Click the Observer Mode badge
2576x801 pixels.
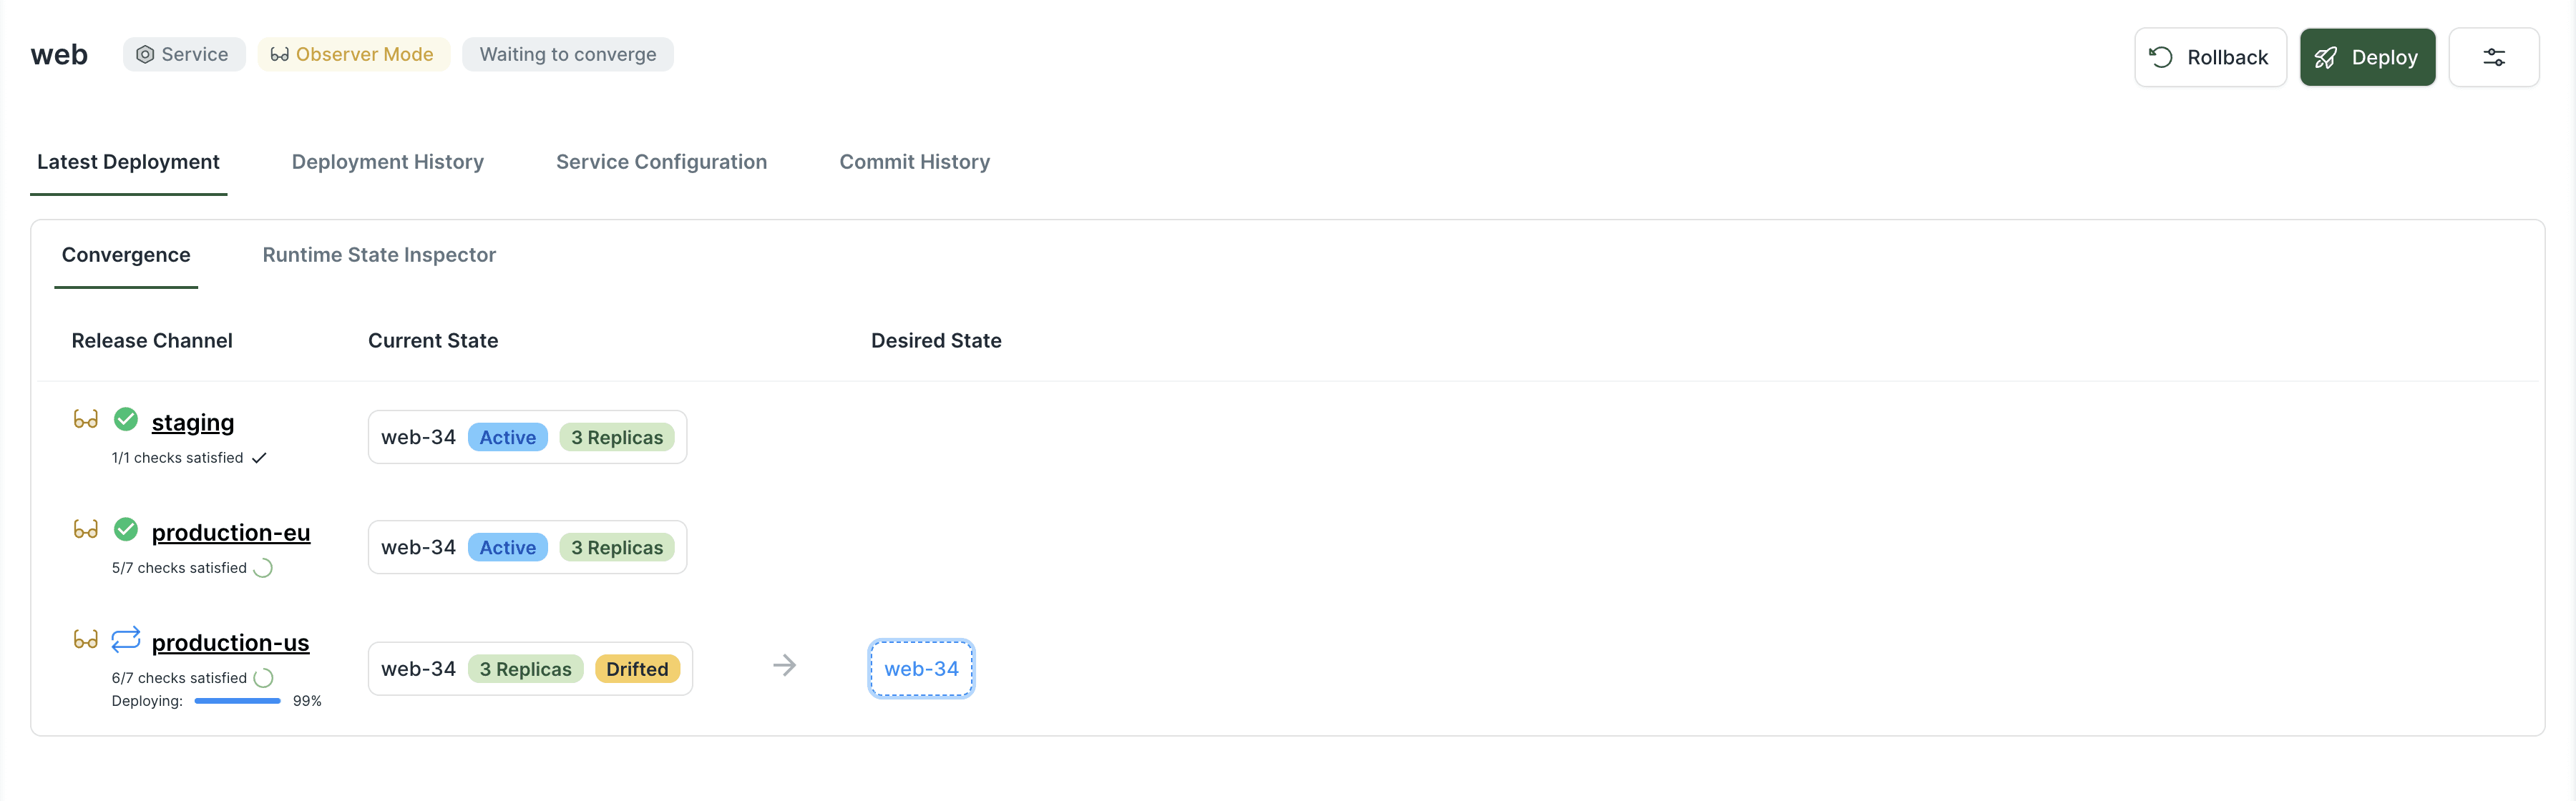coord(353,54)
